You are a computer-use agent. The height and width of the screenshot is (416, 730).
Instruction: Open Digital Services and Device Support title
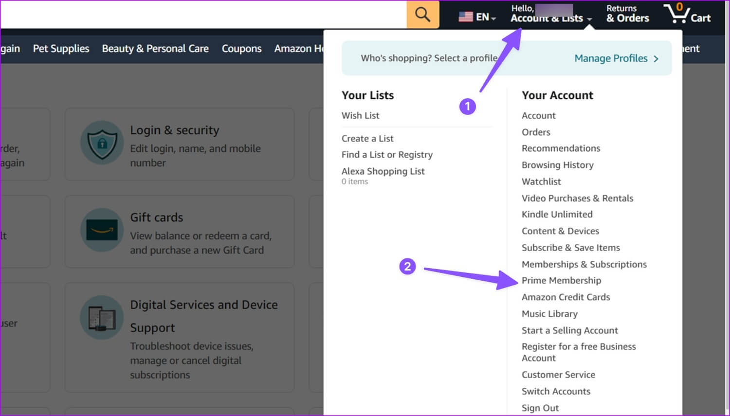point(204,316)
